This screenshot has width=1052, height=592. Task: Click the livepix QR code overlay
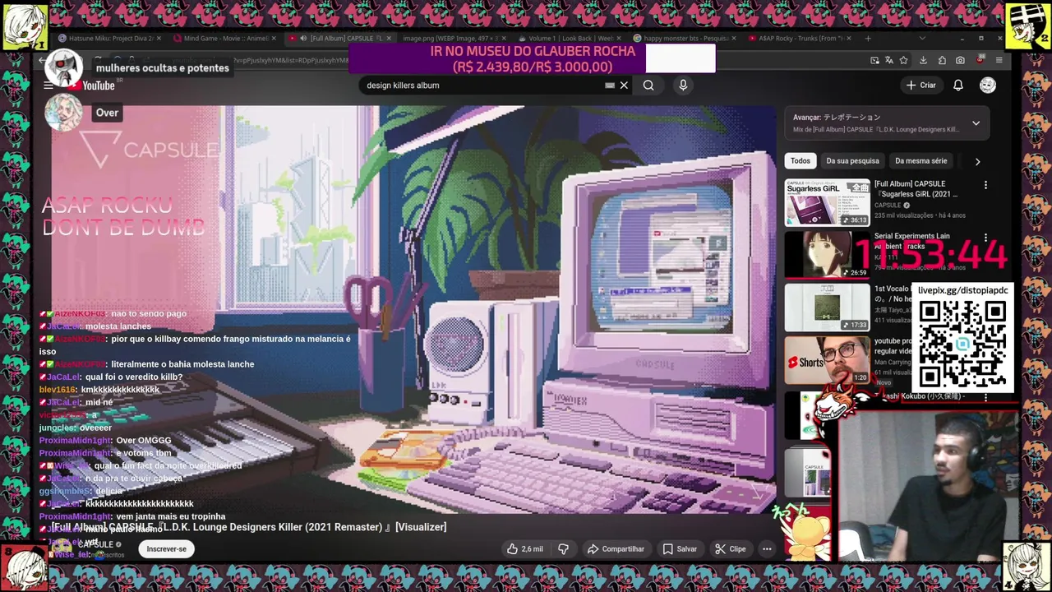point(962,345)
